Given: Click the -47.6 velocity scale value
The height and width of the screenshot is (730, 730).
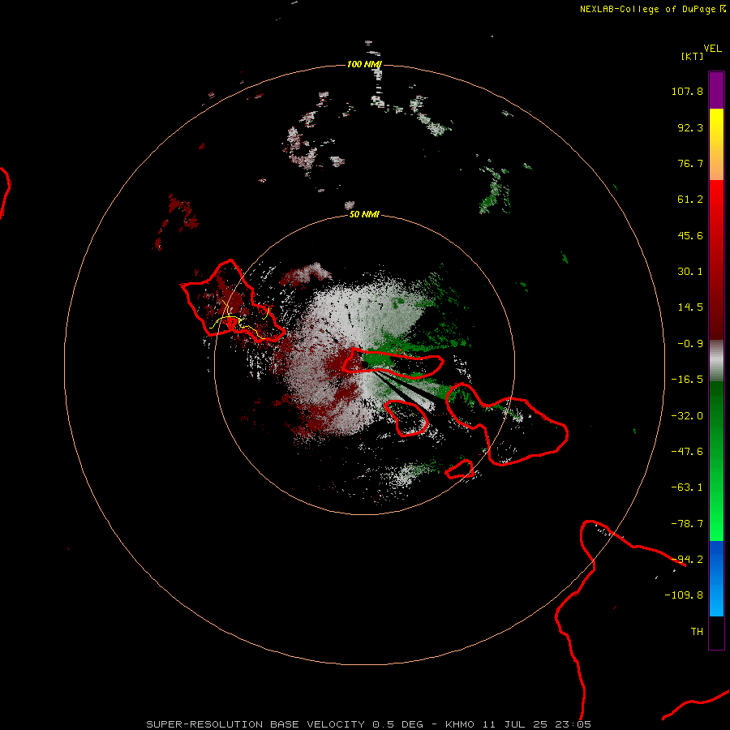Looking at the screenshot, I should (687, 452).
